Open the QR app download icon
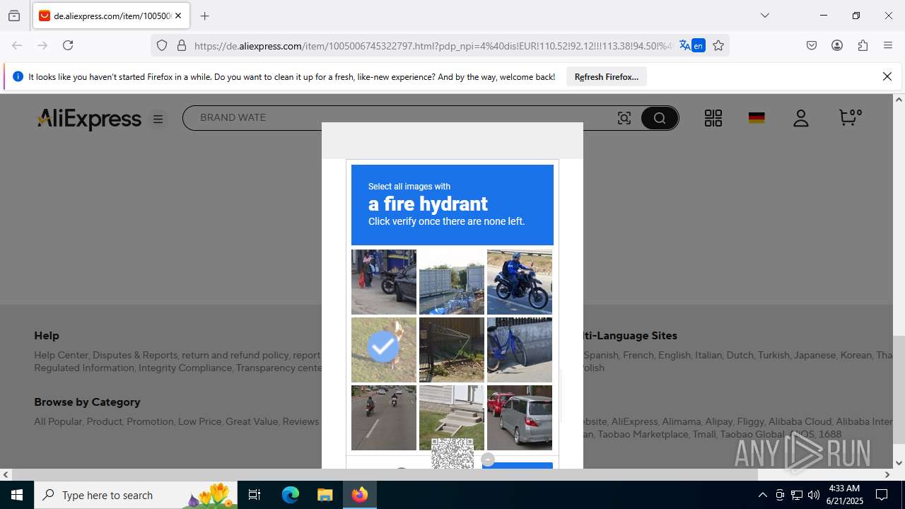Image resolution: width=905 pixels, height=509 pixels. (713, 118)
